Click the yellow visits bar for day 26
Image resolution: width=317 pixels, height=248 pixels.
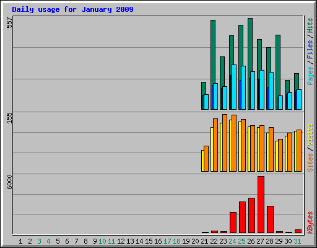coord(249,149)
